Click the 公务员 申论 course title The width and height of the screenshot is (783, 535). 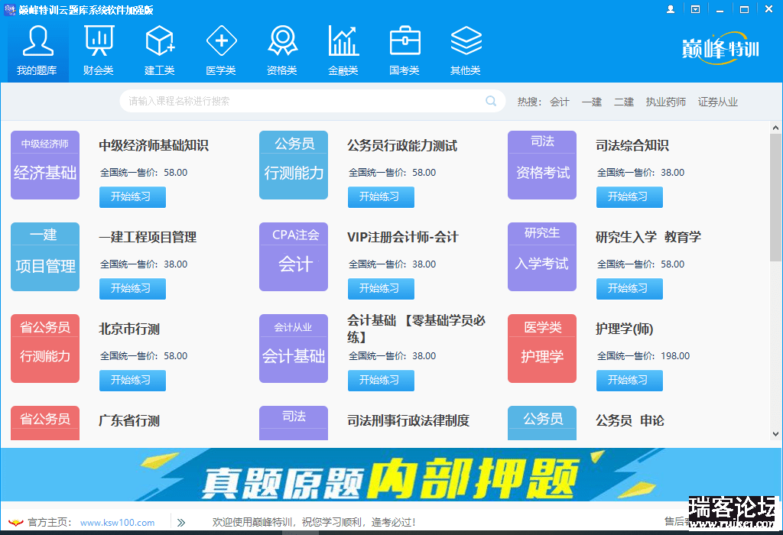[x=630, y=420]
